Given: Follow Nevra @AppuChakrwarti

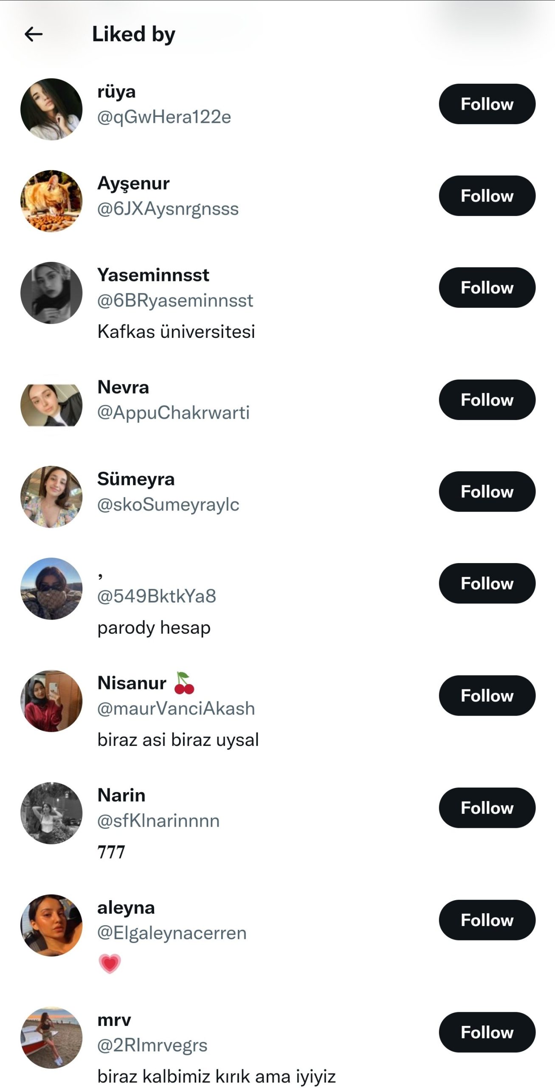Looking at the screenshot, I should (x=487, y=400).
